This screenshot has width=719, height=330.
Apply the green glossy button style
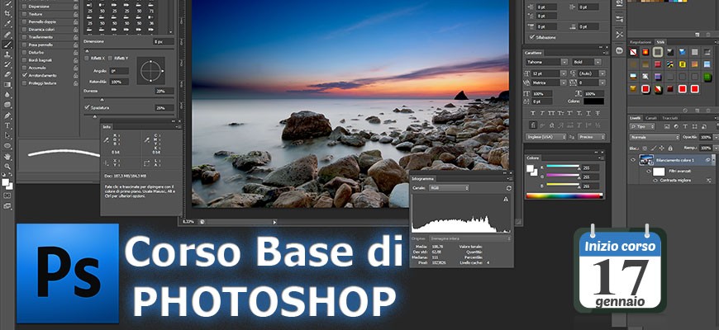(x=707, y=77)
